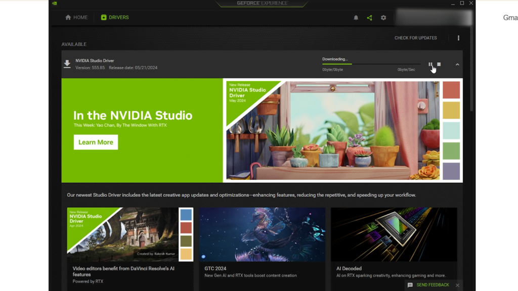518x291 pixels.
Task: Pause the driver download
Action: (x=430, y=64)
